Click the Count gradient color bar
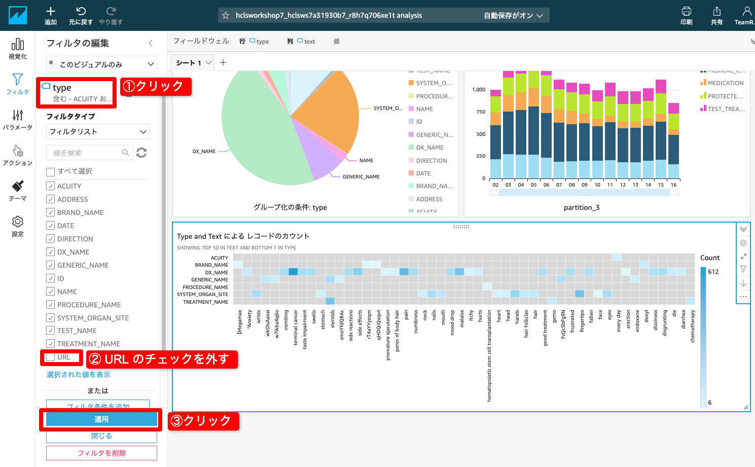 click(x=703, y=337)
